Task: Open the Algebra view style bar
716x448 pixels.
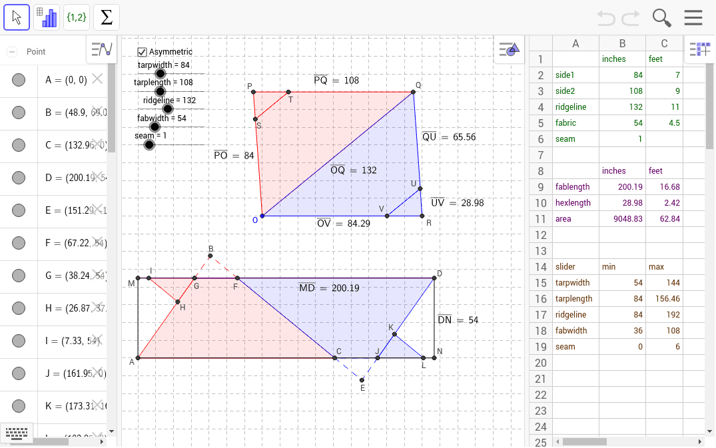Action: coord(101,49)
